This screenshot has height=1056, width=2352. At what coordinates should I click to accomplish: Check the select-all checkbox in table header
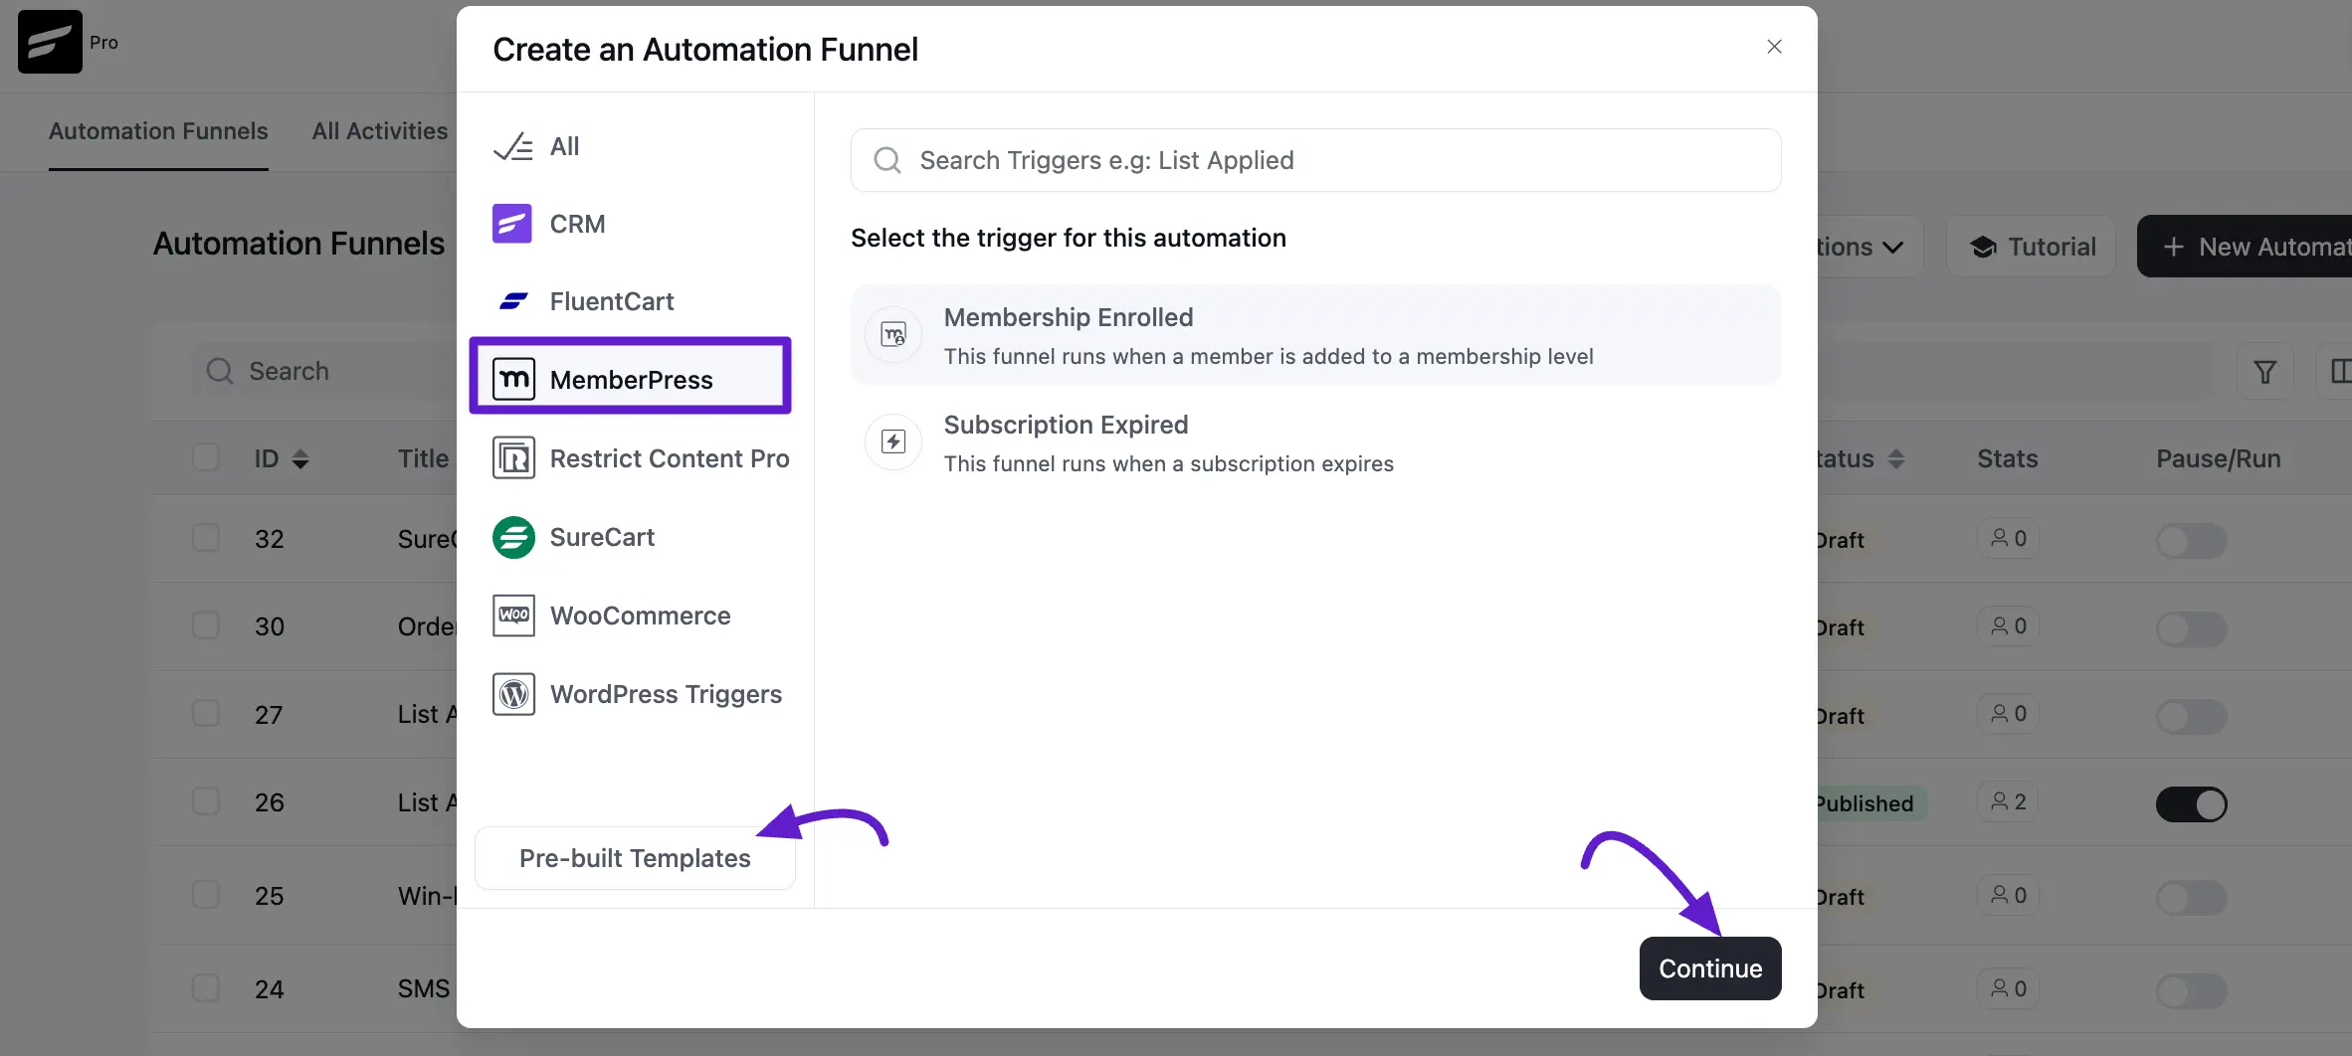pos(206,457)
